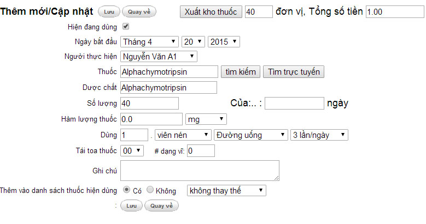The height and width of the screenshot is (224, 426).
Task: Open the Tháng 4 month dropdown
Action: click(x=149, y=42)
